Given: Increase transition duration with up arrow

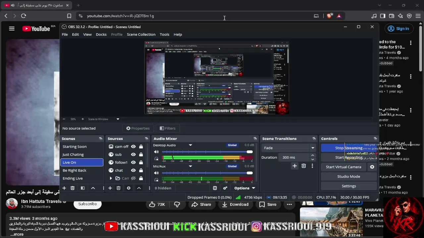Looking at the screenshot, I should point(312,155).
